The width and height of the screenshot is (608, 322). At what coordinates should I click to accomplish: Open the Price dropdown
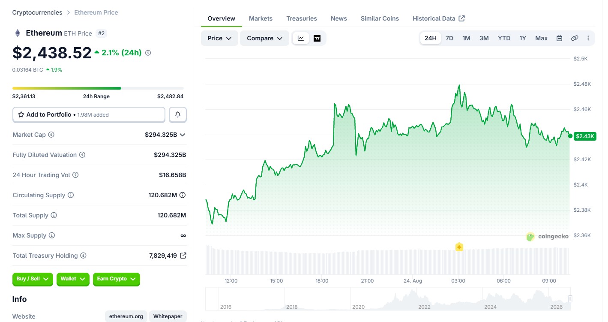click(x=219, y=38)
